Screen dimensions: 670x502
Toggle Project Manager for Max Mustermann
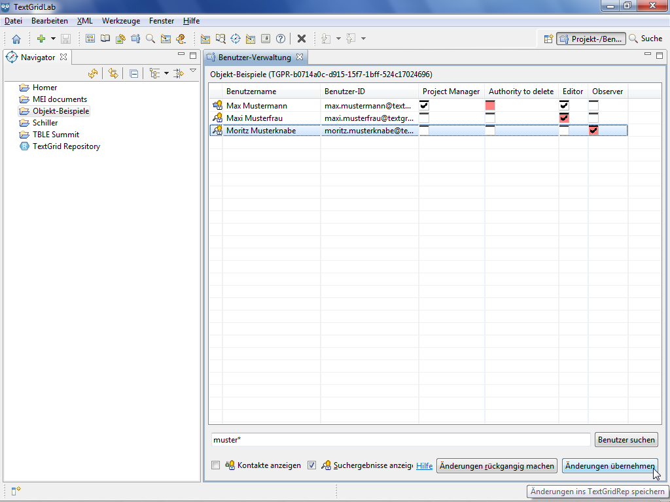click(x=424, y=106)
